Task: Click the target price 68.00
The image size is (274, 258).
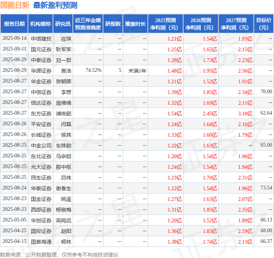Action: (266, 230)
